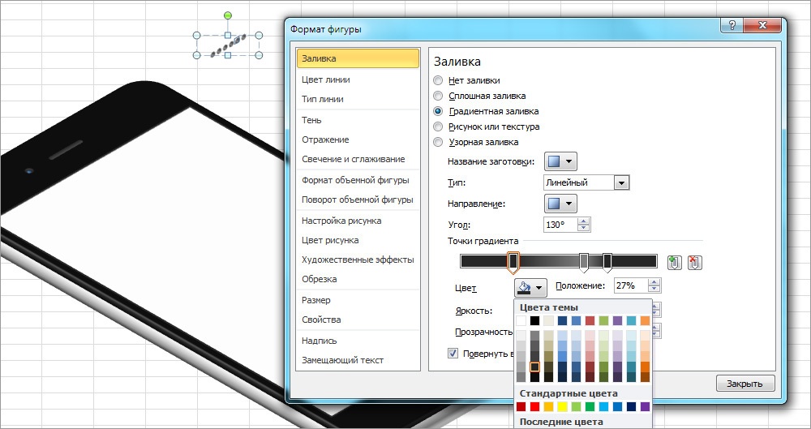The height and width of the screenshot is (429, 811).
Task: Open the Тип линии category
Action: click(358, 99)
